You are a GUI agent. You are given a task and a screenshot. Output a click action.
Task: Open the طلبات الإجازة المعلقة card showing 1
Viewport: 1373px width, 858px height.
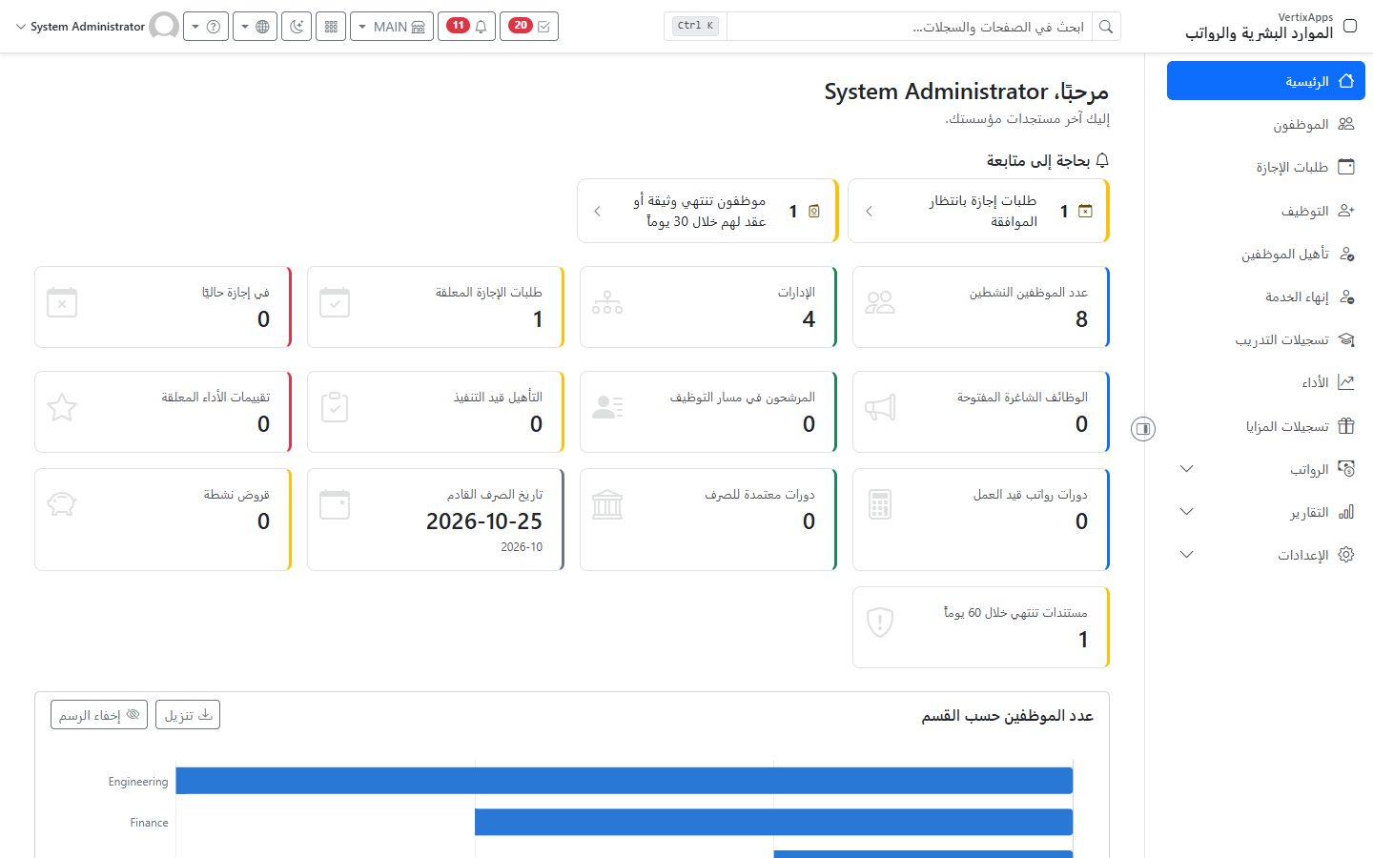pyautogui.click(x=436, y=307)
